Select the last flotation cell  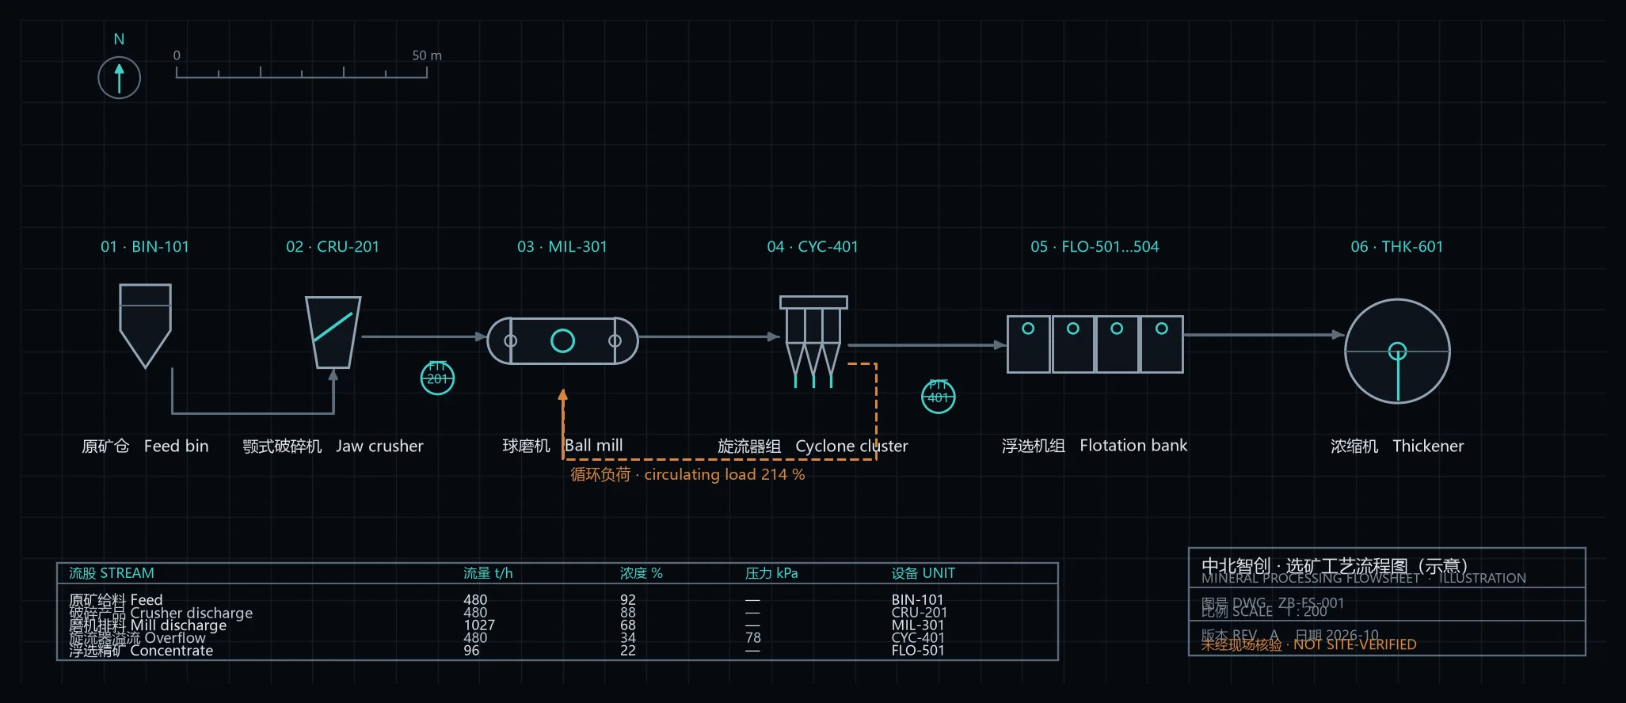click(x=1162, y=344)
